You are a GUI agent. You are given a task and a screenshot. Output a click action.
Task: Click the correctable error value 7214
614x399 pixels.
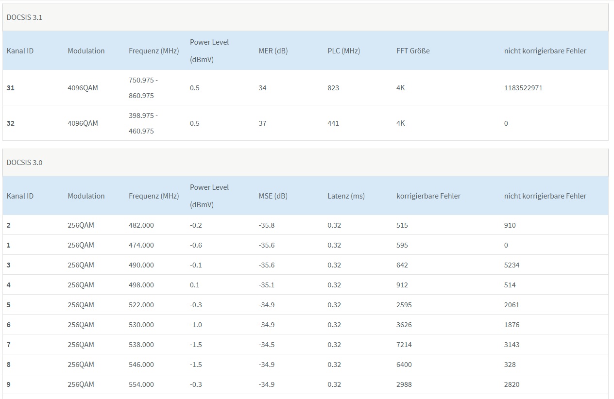pyautogui.click(x=404, y=345)
